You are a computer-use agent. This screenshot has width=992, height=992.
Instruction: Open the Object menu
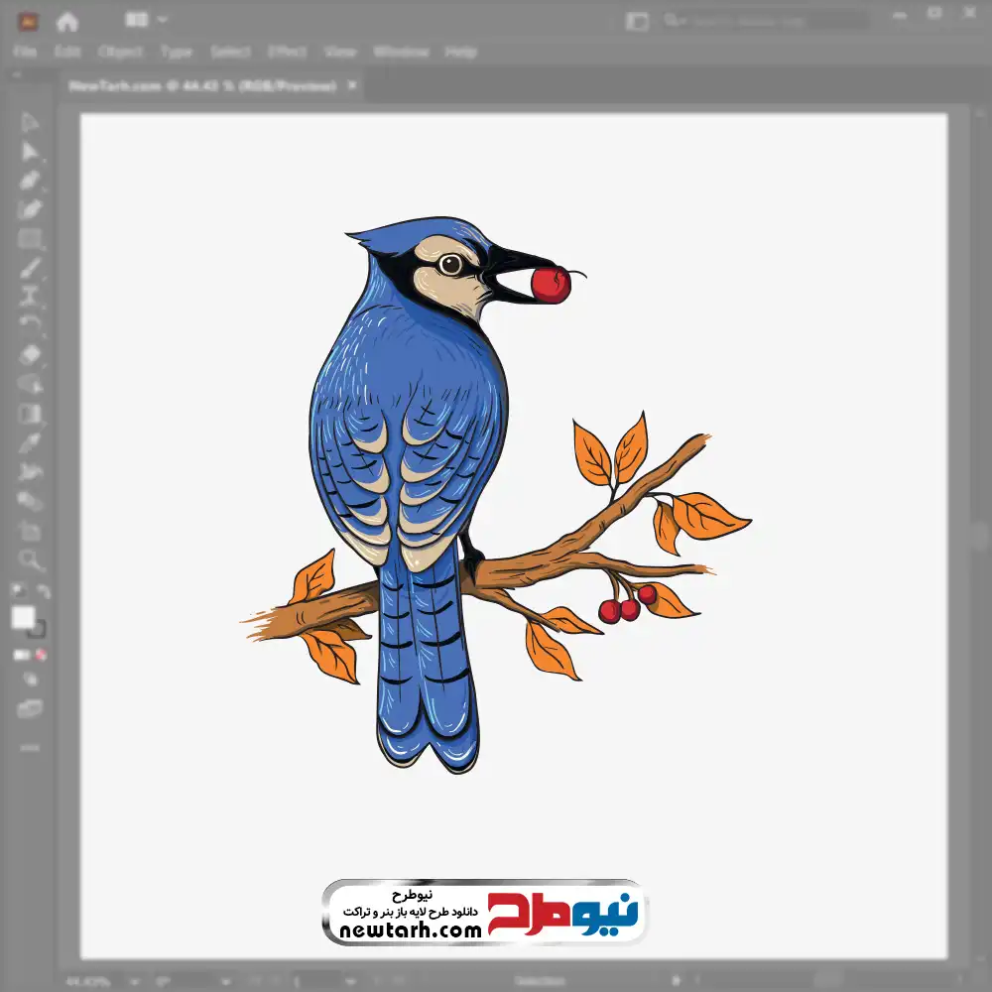point(122,52)
